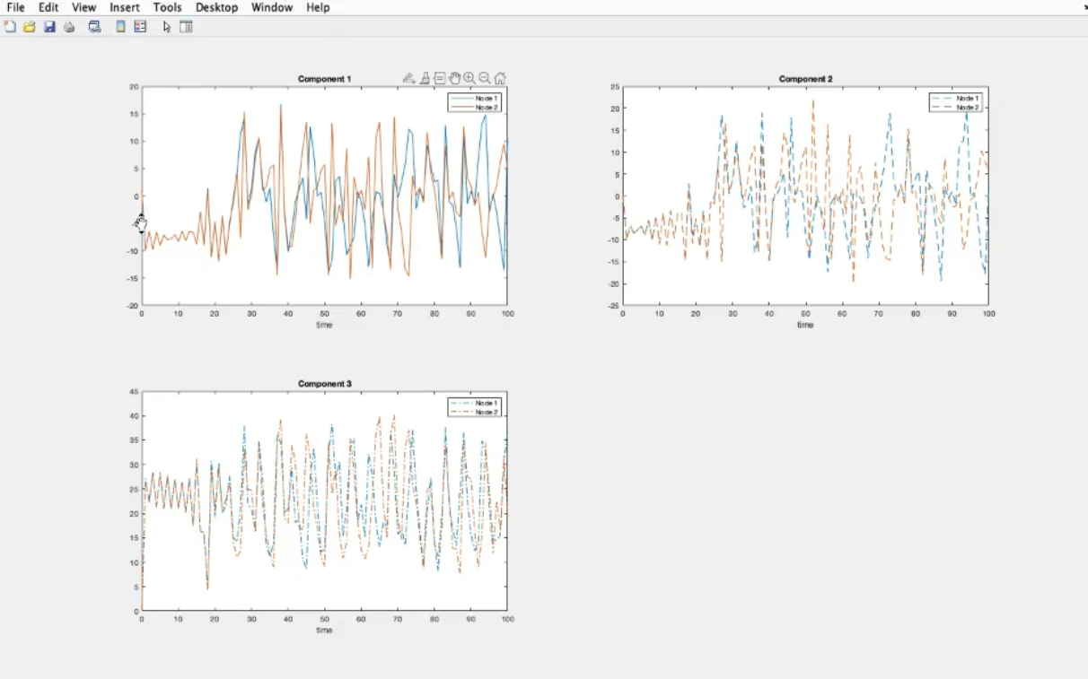1088x679 pixels.
Task: Click the Link Plot toolbar icon
Action: [94, 27]
